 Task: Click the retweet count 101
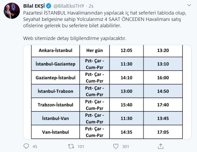[x=80, y=146]
